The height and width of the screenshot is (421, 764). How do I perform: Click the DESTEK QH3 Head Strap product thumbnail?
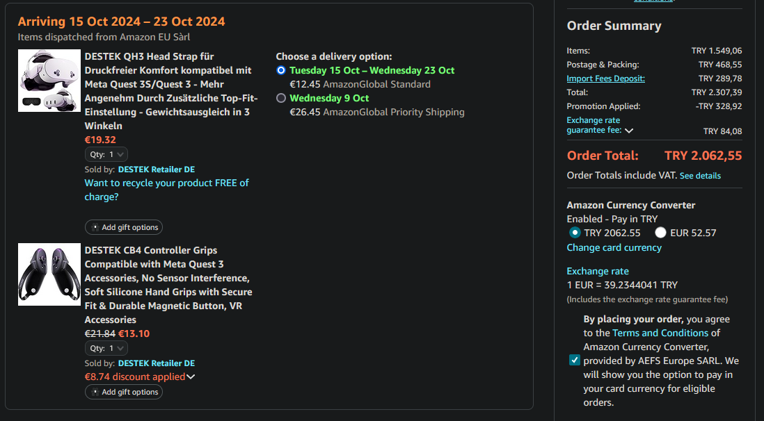pyautogui.click(x=49, y=81)
